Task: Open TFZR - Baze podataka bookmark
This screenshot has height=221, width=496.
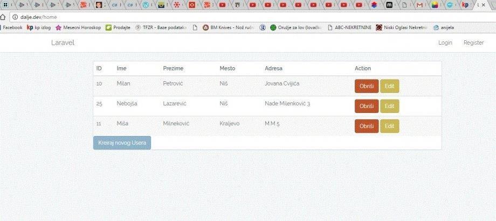Action: coord(161,27)
